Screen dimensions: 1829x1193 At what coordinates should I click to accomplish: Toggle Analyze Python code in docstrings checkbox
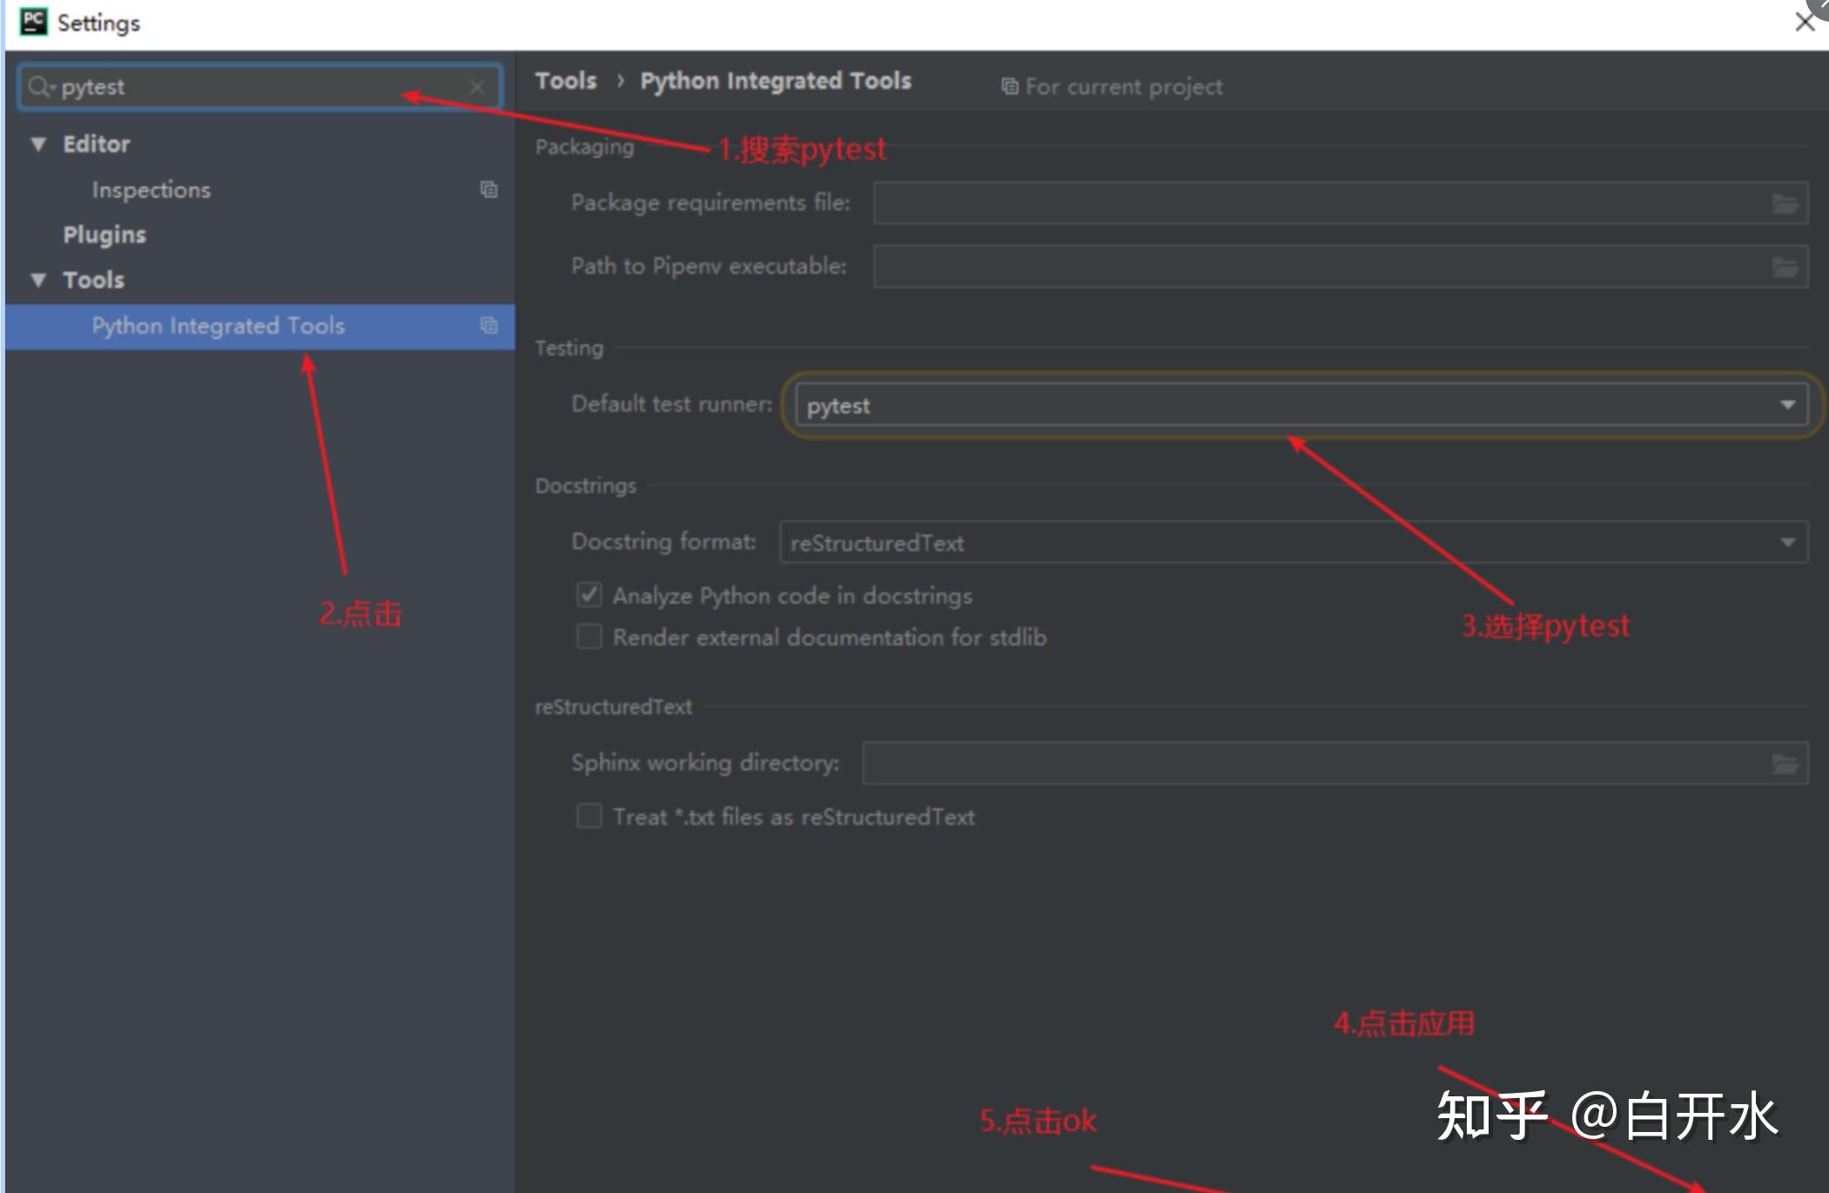click(589, 595)
